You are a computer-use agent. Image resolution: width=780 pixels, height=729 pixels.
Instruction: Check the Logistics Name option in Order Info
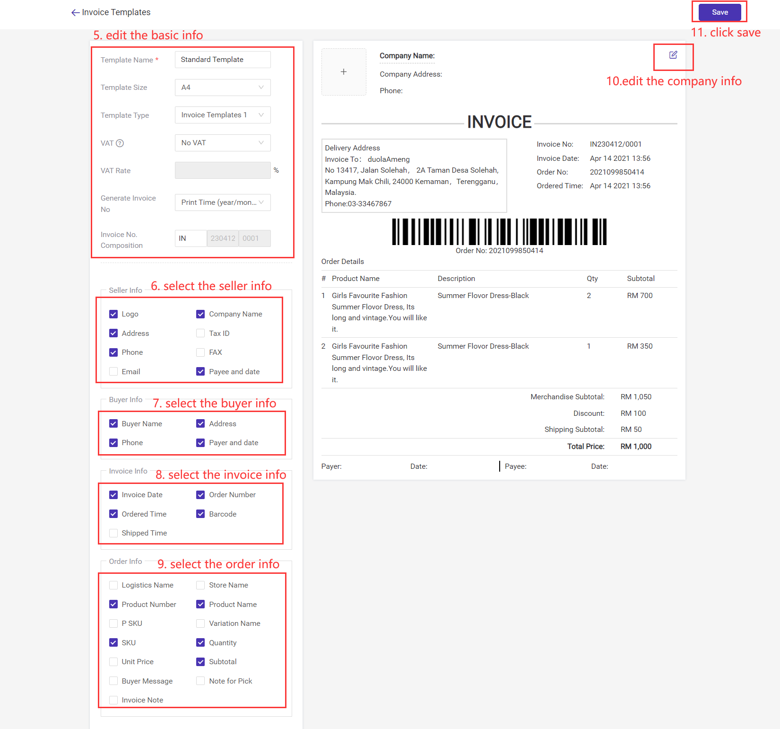113,585
